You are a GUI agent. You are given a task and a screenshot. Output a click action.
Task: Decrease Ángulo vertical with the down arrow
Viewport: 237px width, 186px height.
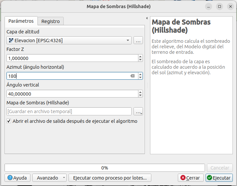(140, 96)
